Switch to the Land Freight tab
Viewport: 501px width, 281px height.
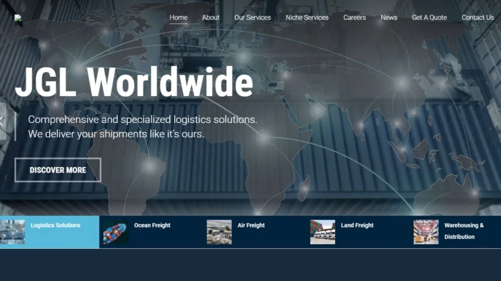pos(357,225)
